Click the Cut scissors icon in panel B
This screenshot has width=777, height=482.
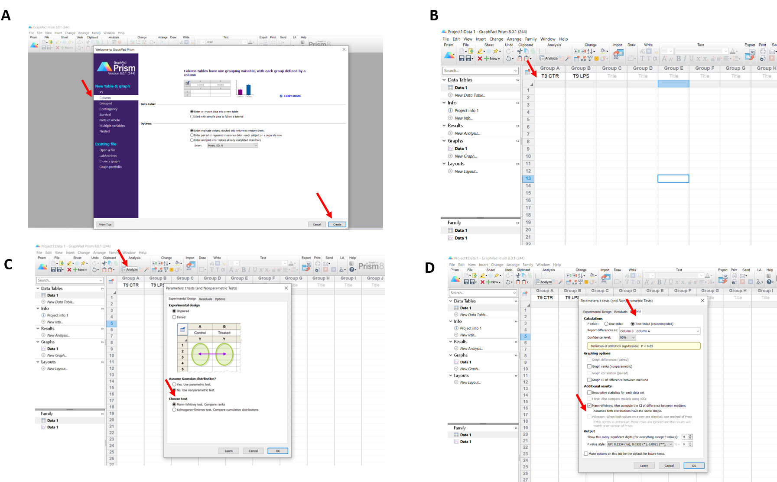pyautogui.click(x=519, y=51)
